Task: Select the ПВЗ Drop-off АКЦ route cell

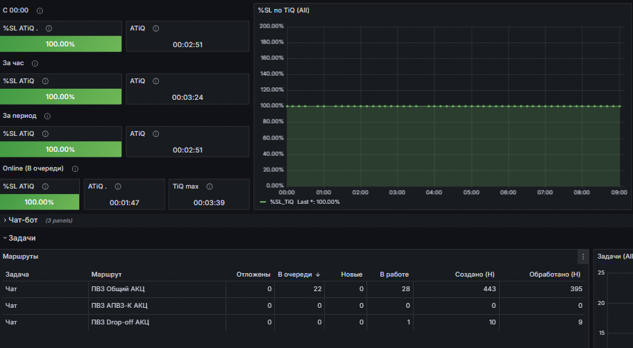Action: (120, 322)
